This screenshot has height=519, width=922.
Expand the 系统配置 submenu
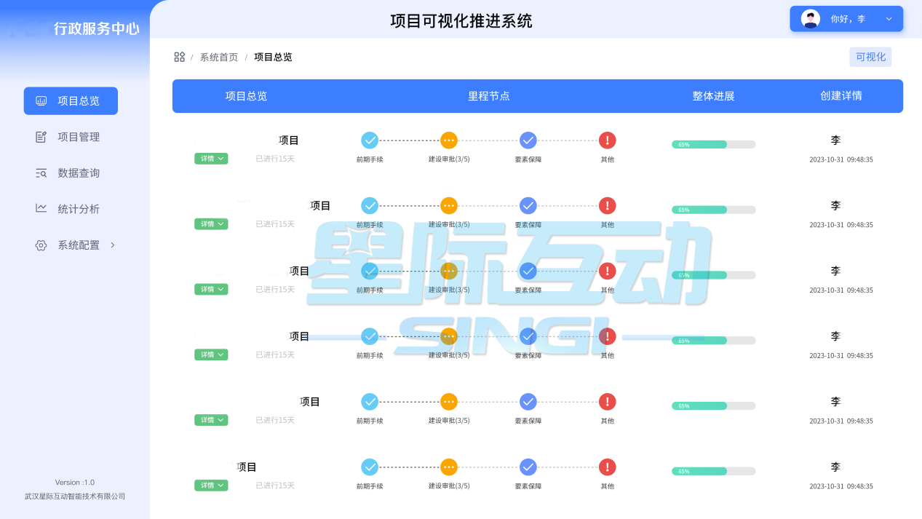(76, 245)
